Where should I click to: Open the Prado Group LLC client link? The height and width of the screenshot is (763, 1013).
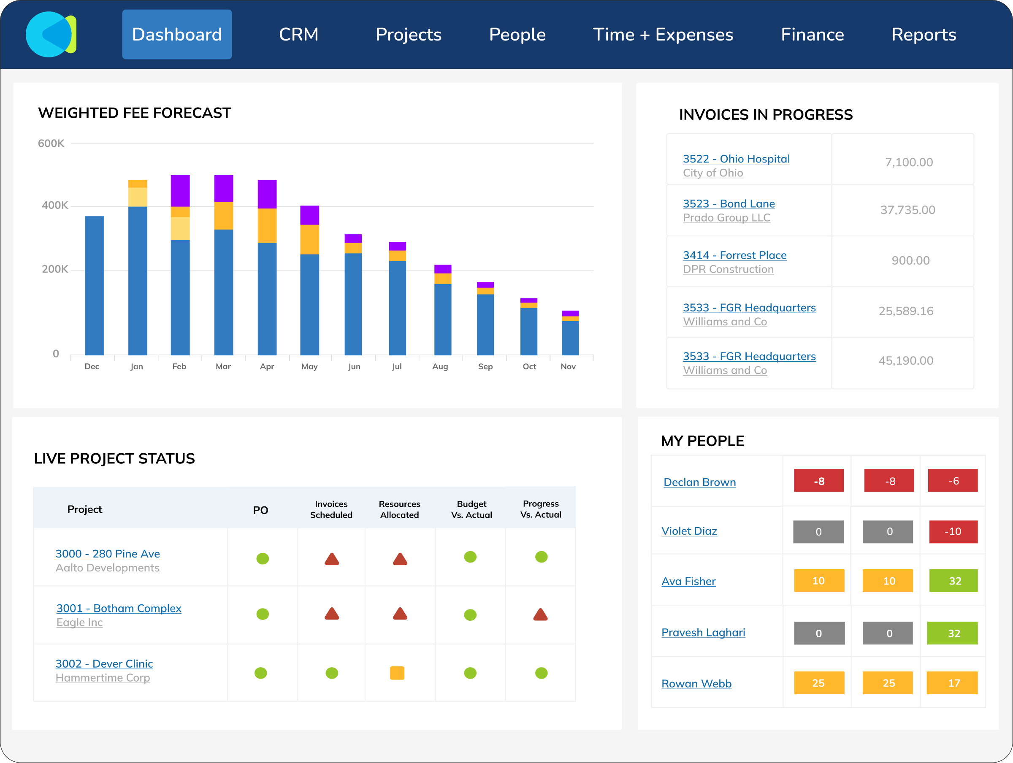726,217
